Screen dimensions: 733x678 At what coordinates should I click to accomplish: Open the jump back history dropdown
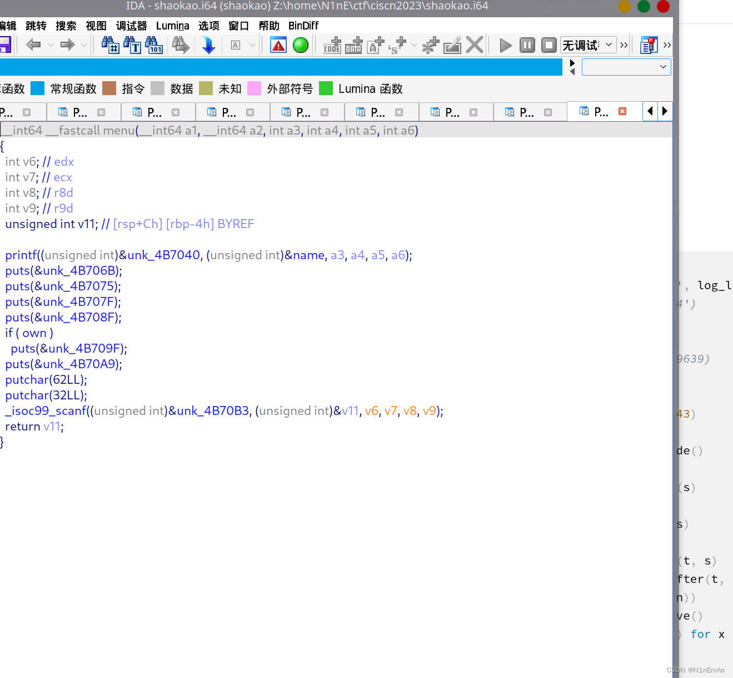tap(51, 45)
